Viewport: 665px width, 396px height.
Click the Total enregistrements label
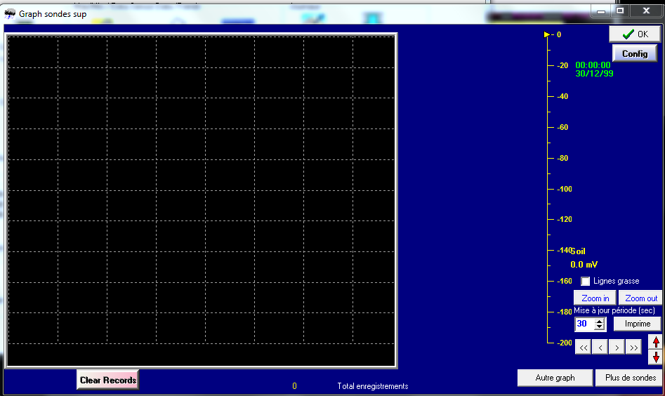click(x=372, y=386)
